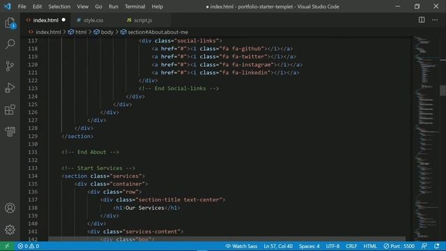This screenshot has width=446, height=251.
Task: Click the Start Services comment
Action: pyautogui.click(x=98, y=168)
